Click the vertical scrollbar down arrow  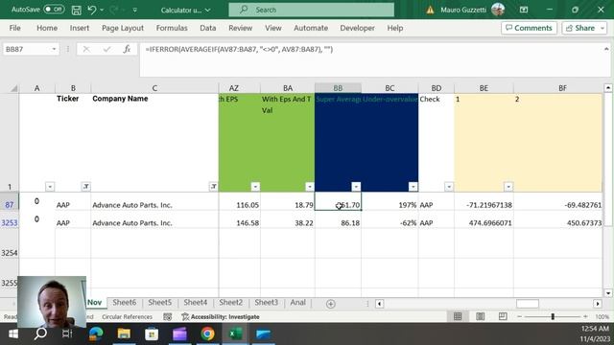[607, 293]
